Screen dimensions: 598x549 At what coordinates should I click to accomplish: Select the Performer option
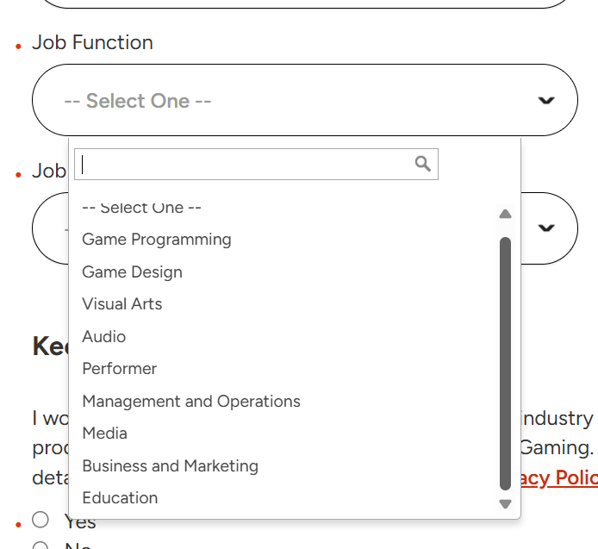pyautogui.click(x=119, y=369)
